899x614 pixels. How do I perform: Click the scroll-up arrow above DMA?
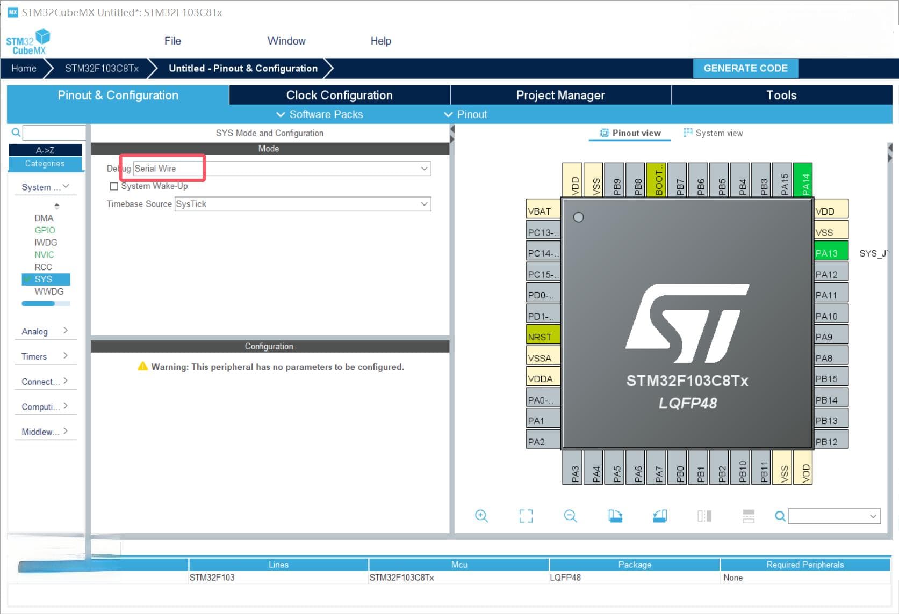(56, 206)
